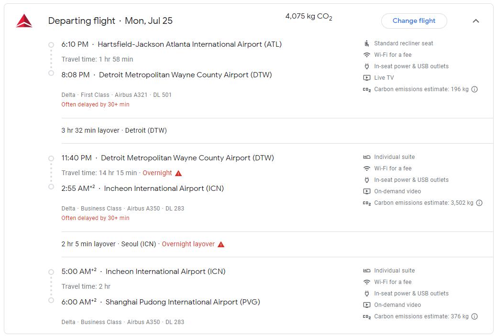This screenshot has height=336, width=496.
Task: Open info for 196 kg emissions estimate
Action: point(474,89)
